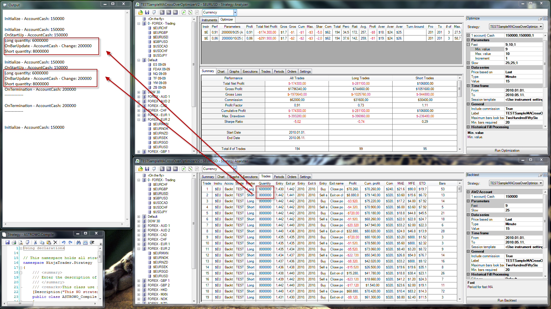
Task: Click the green plus add icon in top analyzer toolbar
Action: (184, 12)
